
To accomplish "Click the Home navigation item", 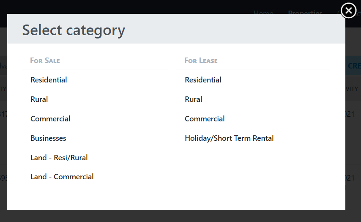I will click(x=263, y=13).
